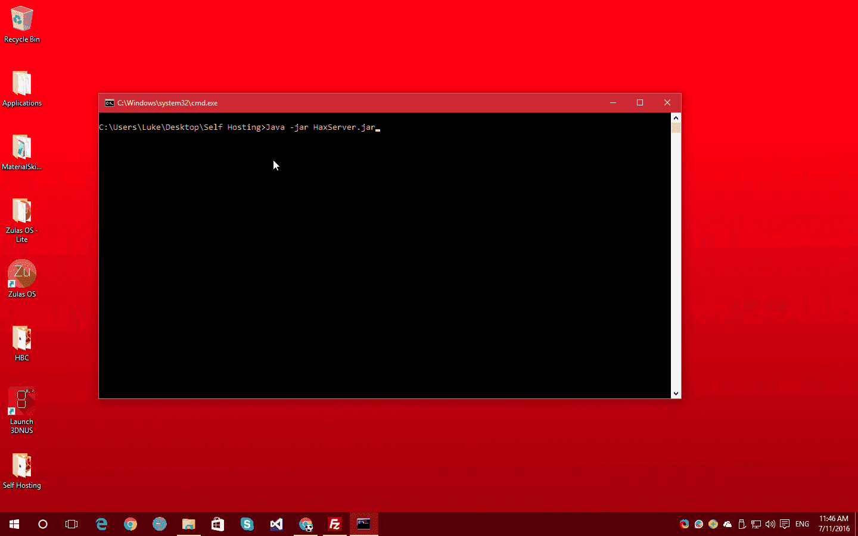Open the cmd window system menu icon
The image size is (858, 536).
click(110, 103)
